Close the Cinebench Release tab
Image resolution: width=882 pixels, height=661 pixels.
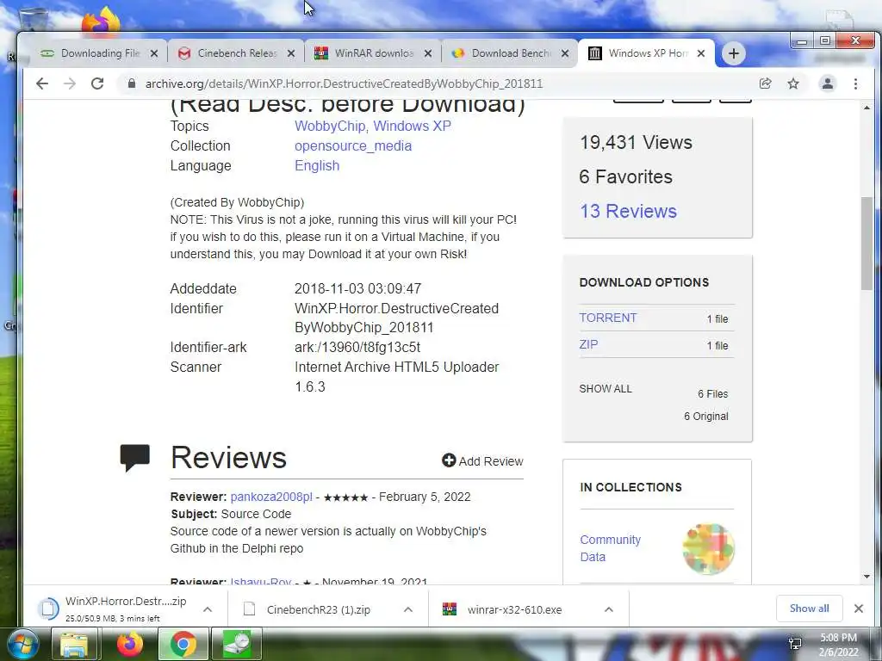point(291,53)
